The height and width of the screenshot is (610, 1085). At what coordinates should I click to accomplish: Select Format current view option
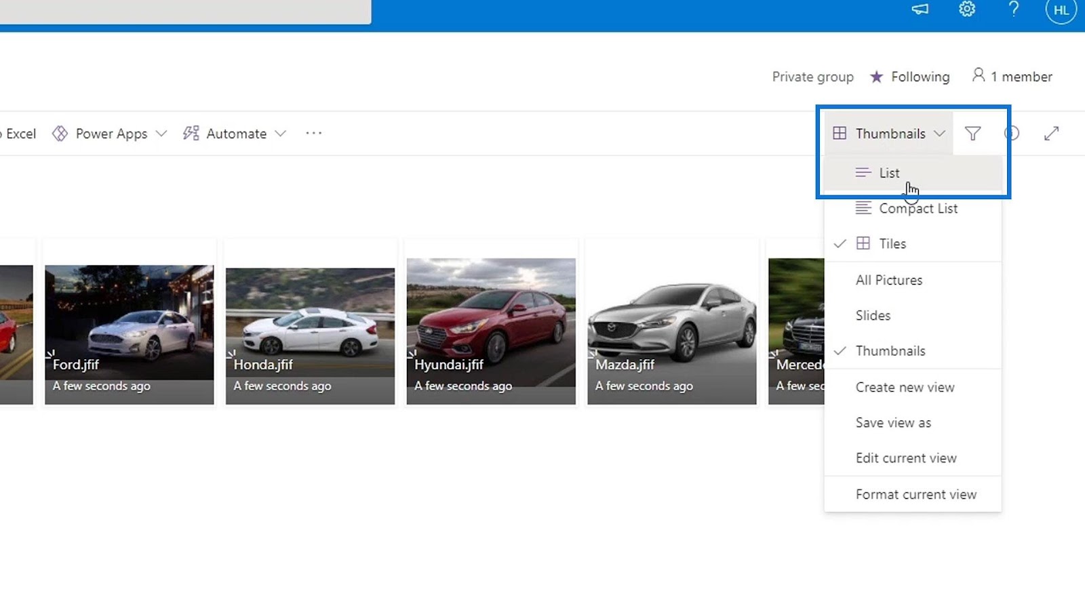pos(915,495)
